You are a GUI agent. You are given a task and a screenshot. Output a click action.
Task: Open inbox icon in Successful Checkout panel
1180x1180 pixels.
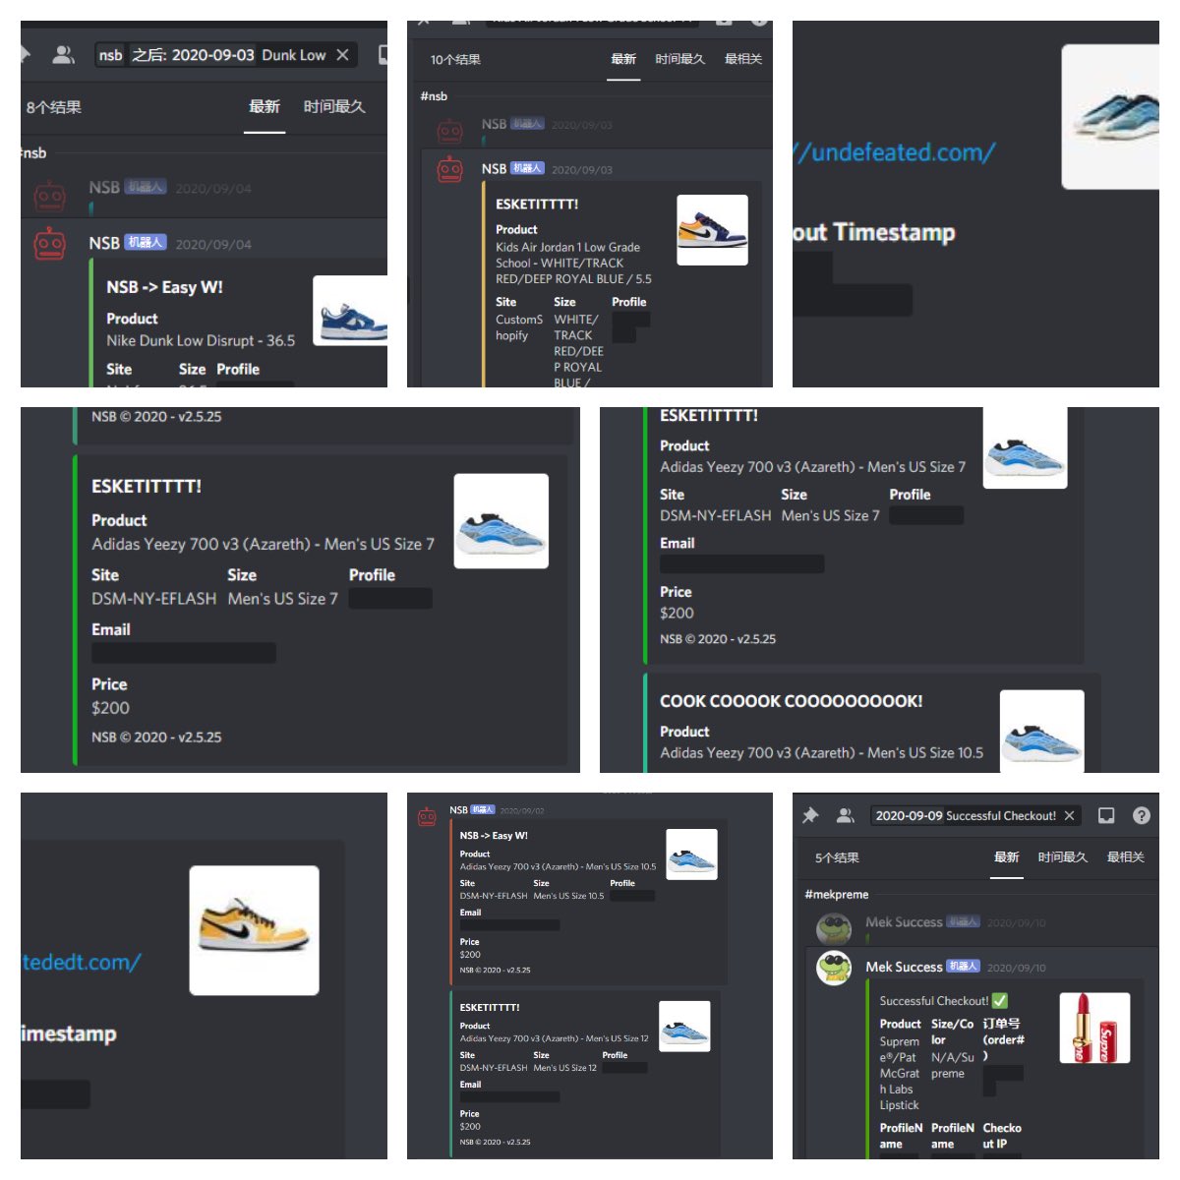1106,815
